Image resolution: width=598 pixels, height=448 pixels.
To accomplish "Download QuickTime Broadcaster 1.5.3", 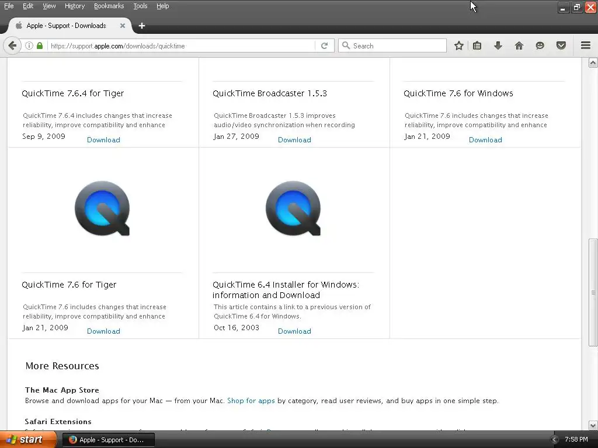I will (294, 140).
